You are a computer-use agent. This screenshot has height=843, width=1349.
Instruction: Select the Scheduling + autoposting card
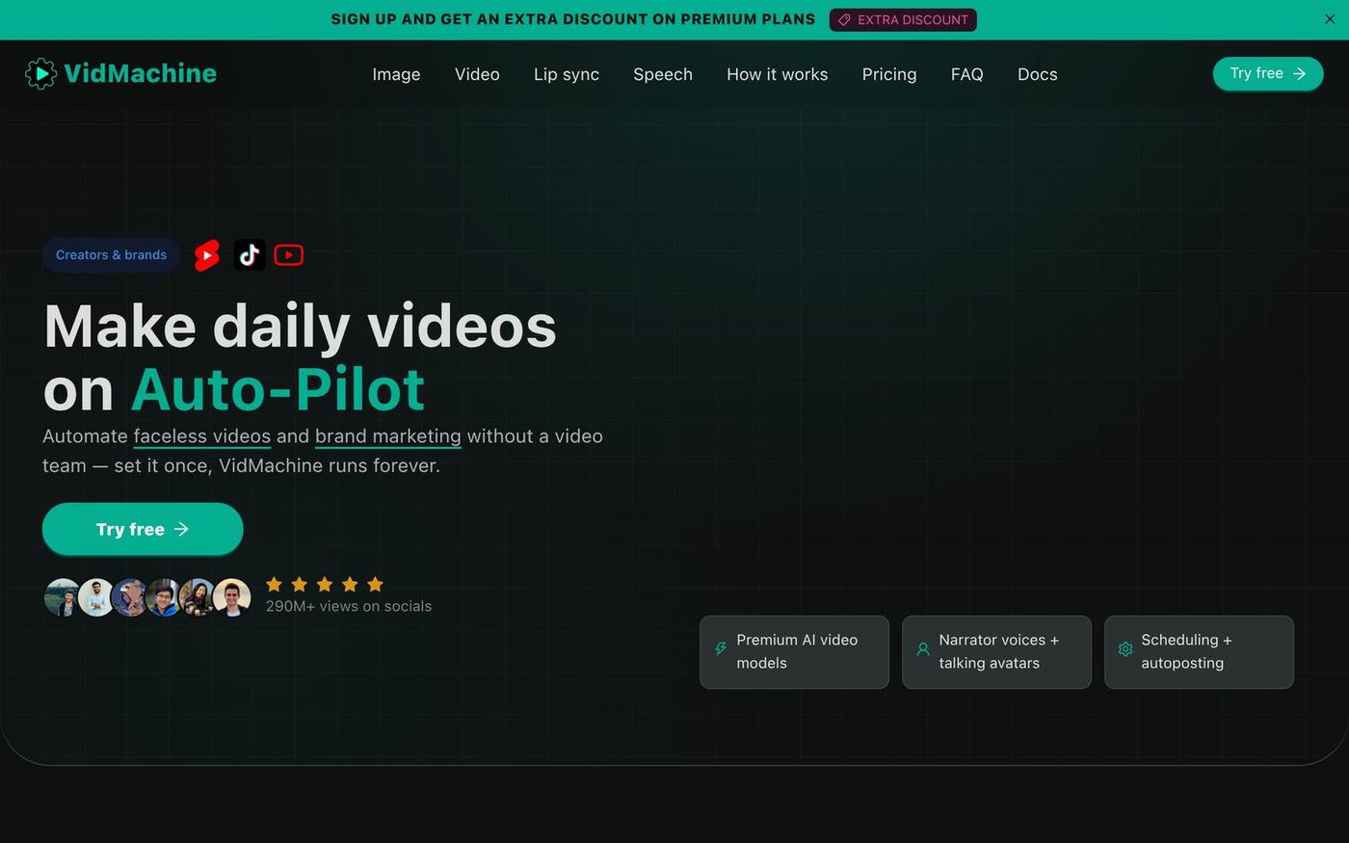tap(1199, 652)
